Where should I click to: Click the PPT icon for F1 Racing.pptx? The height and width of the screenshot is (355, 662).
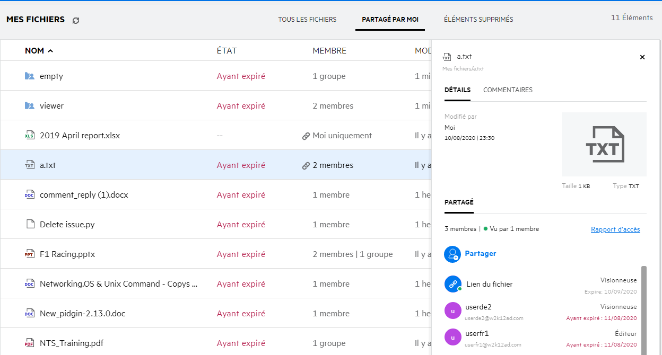pos(30,254)
